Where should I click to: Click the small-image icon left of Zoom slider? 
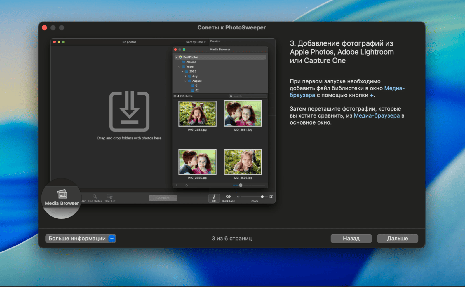pos(238,197)
